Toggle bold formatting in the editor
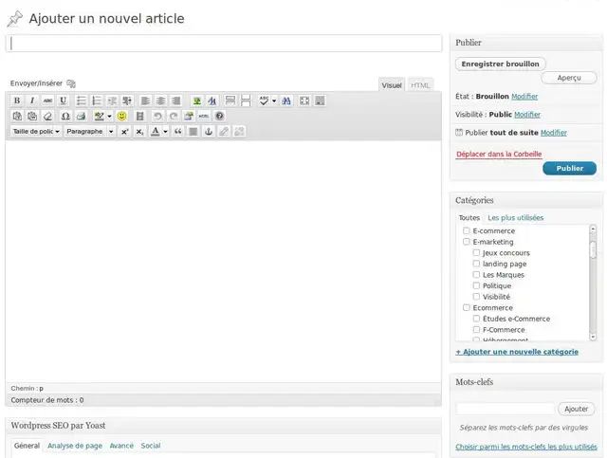 [17, 101]
